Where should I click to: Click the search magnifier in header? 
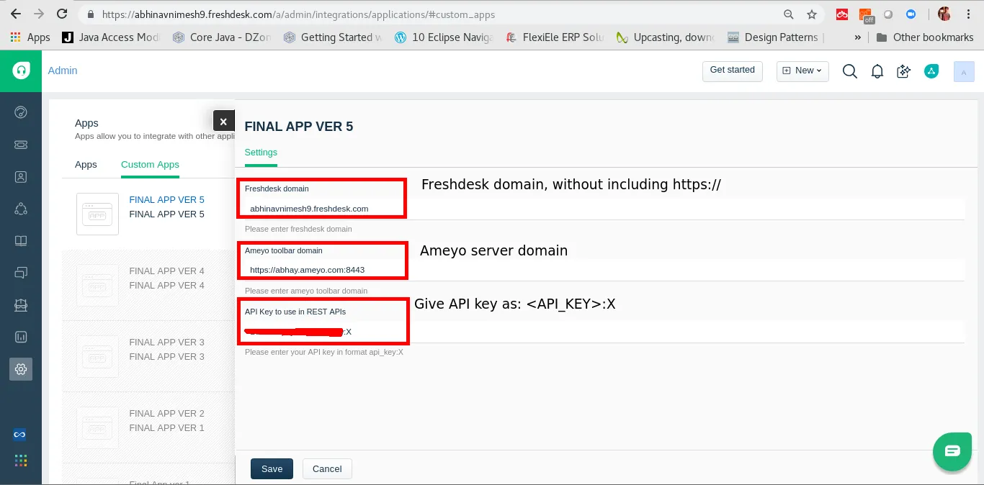(x=850, y=71)
